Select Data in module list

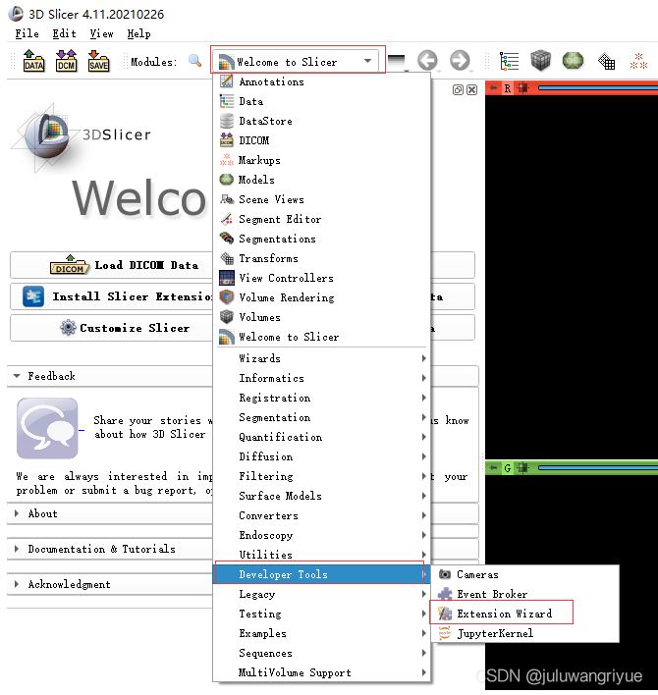click(321, 101)
